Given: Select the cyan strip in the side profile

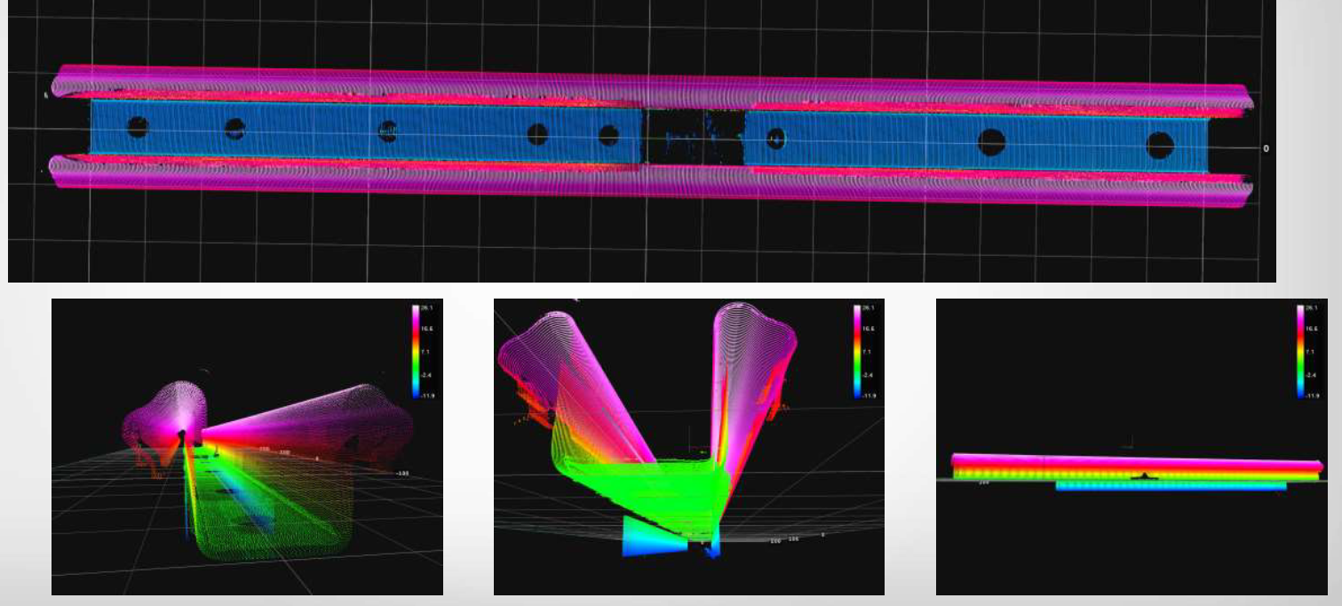Looking at the screenshot, I should (1171, 486).
